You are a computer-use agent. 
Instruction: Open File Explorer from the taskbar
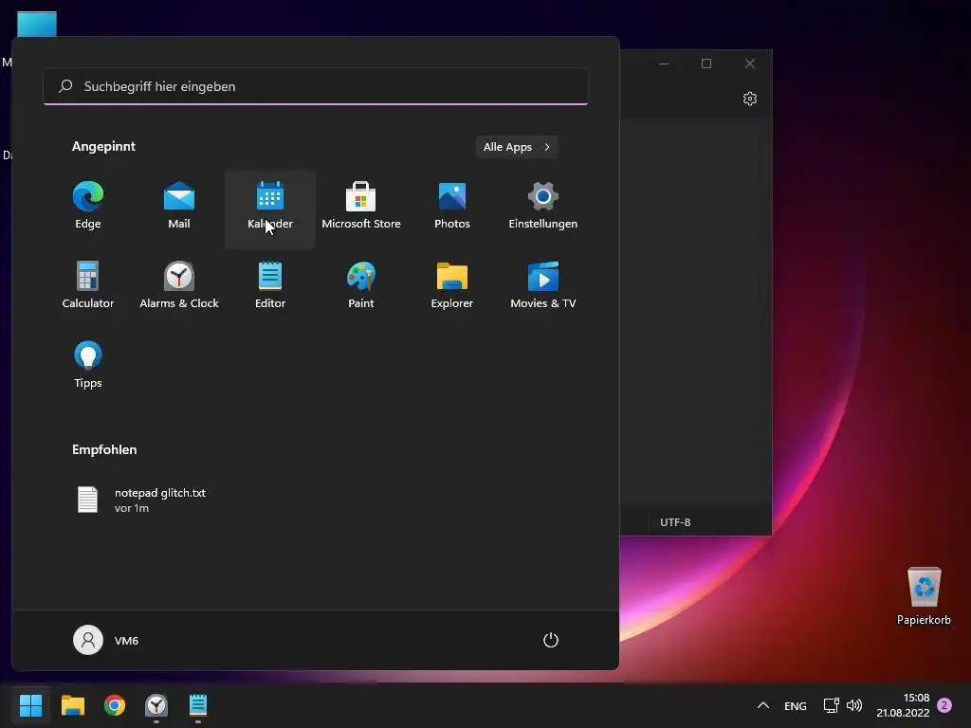click(72, 705)
